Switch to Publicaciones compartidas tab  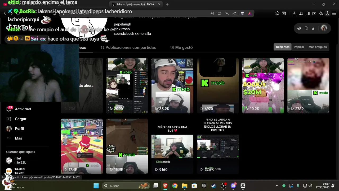pos(128,47)
